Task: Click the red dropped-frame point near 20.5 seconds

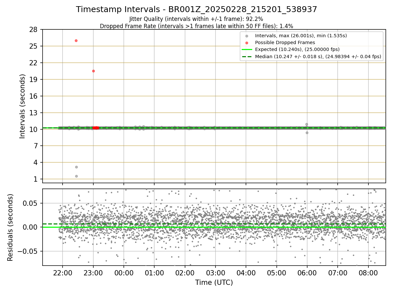Action: pos(93,71)
